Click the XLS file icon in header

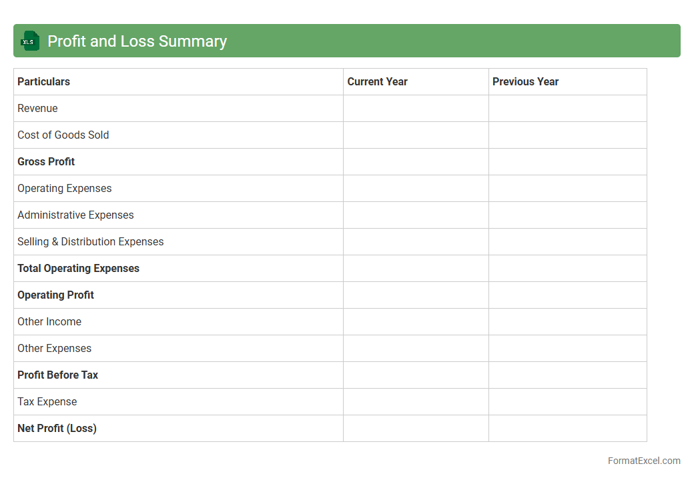click(x=30, y=41)
